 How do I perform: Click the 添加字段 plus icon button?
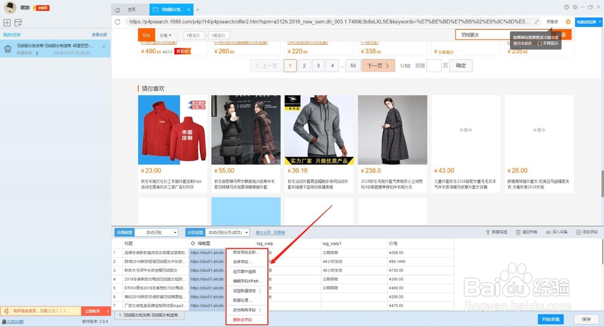tap(586, 232)
